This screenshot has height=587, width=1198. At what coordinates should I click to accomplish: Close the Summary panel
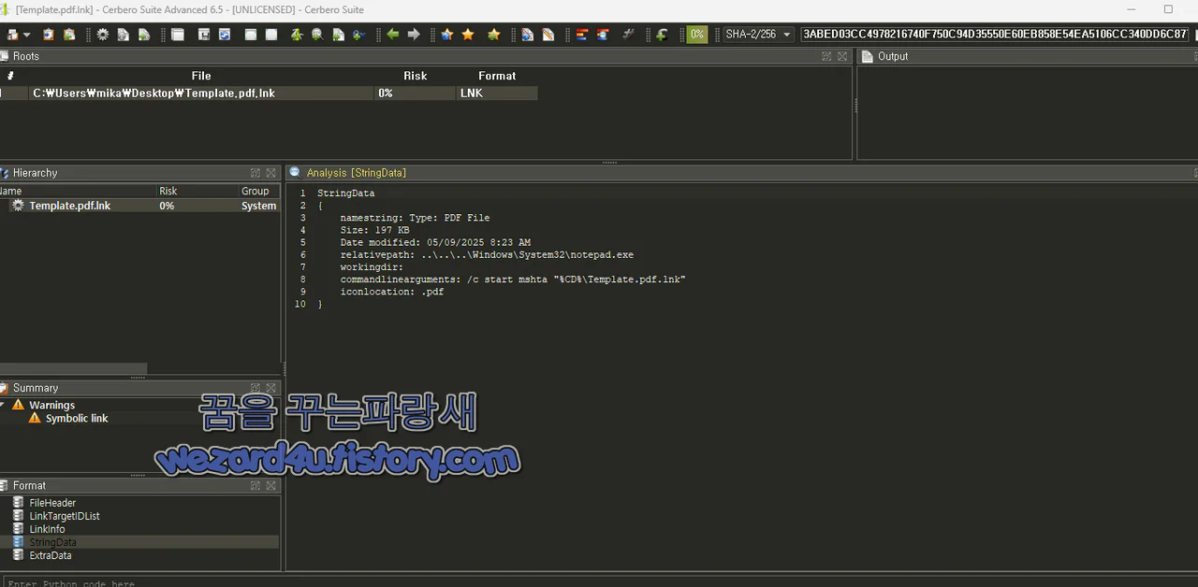coord(271,388)
